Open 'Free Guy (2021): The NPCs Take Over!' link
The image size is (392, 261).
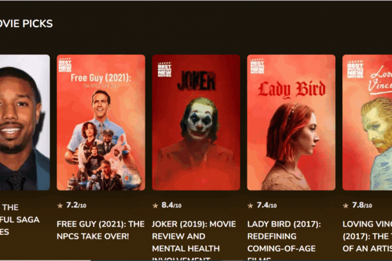click(101, 230)
